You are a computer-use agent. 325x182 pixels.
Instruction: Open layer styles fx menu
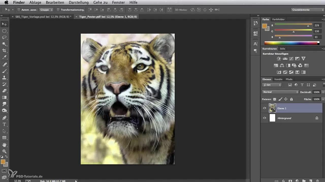pos(283,181)
